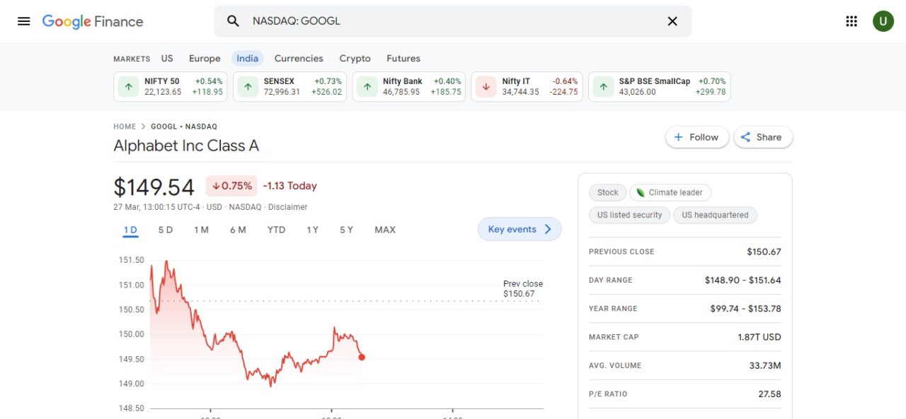This screenshot has width=906, height=419.
Task: Click the Nifty IT down arrow icon
Action: tap(486, 87)
